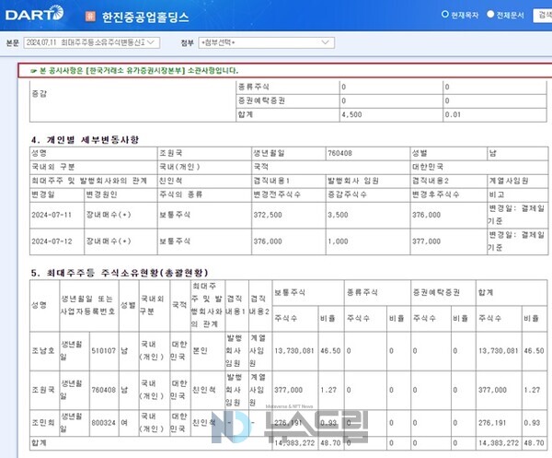Click the name 조남호 in the shareholder table
The width and height of the screenshot is (552, 458).
pos(43,351)
